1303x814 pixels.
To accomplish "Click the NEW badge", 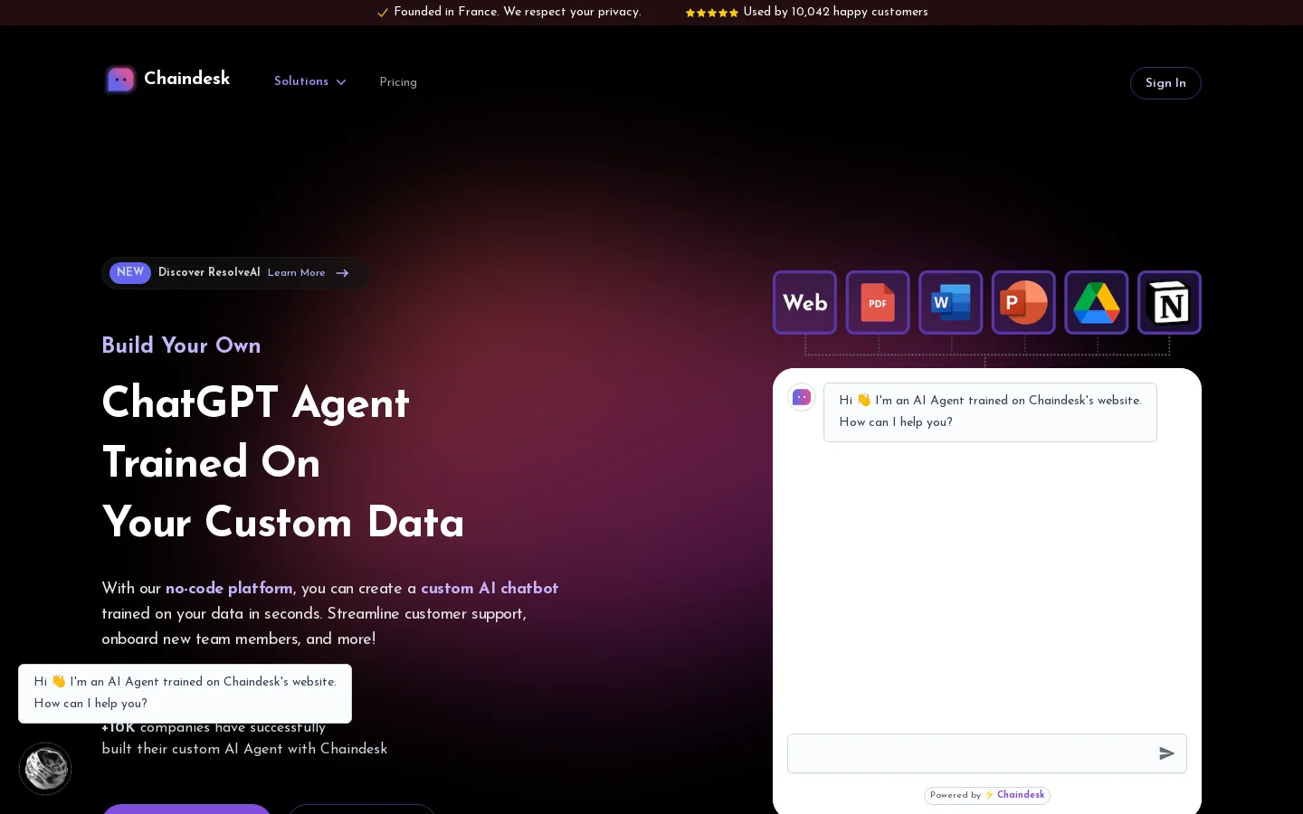I will tap(130, 272).
